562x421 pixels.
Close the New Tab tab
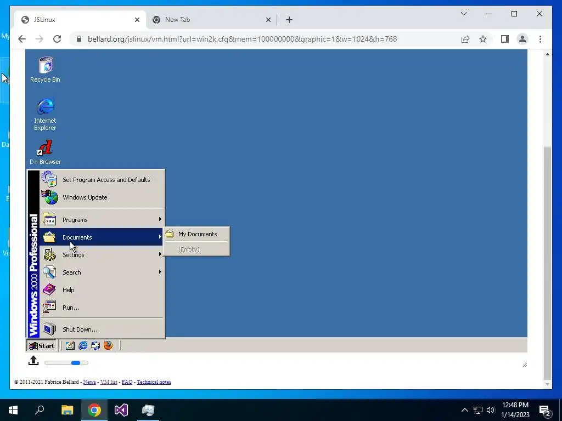click(x=268, y=20)
